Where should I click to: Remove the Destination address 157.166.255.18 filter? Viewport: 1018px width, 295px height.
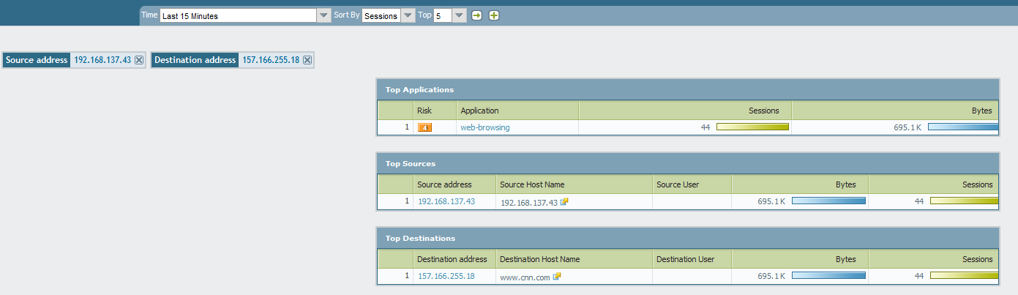307,60
